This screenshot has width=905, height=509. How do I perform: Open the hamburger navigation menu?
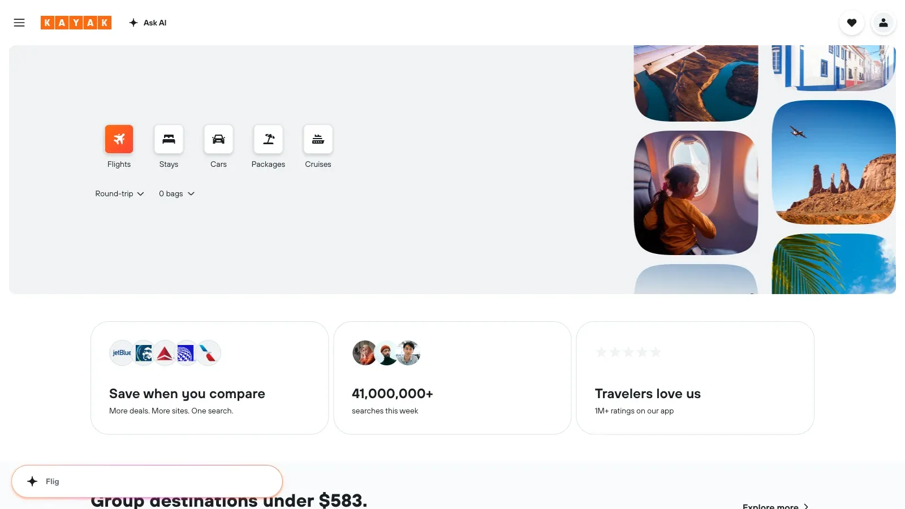tap(19, 23)
